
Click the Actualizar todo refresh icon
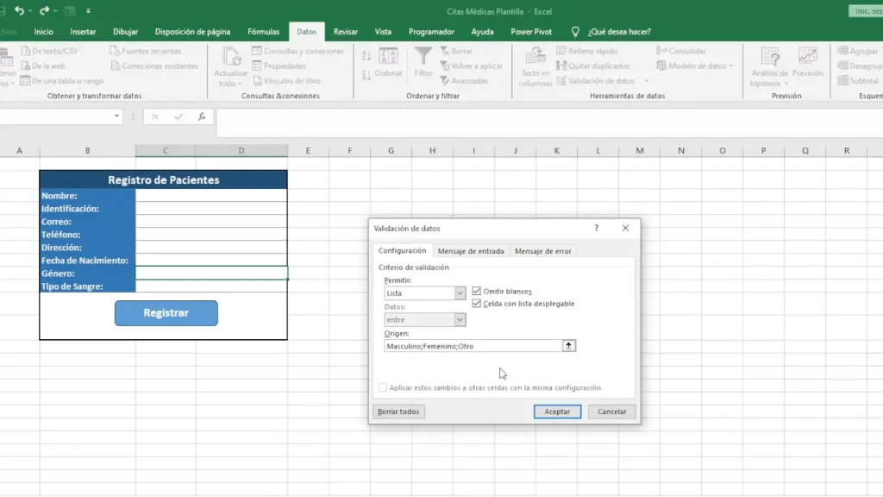pyautogui.click(x=230, y=56)
